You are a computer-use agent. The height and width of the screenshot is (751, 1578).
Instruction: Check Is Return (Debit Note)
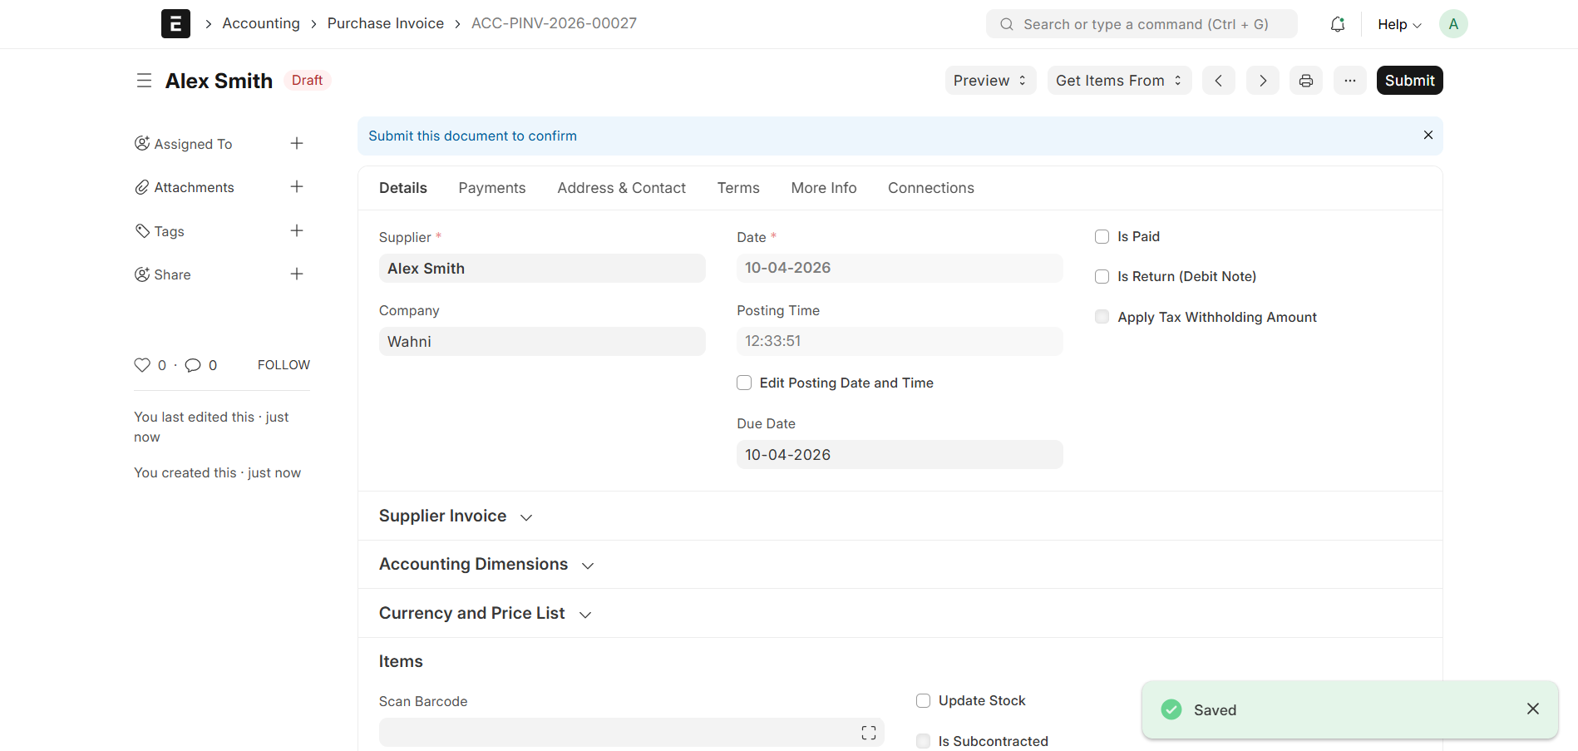pyautogui.click(x=1102, y=277)
